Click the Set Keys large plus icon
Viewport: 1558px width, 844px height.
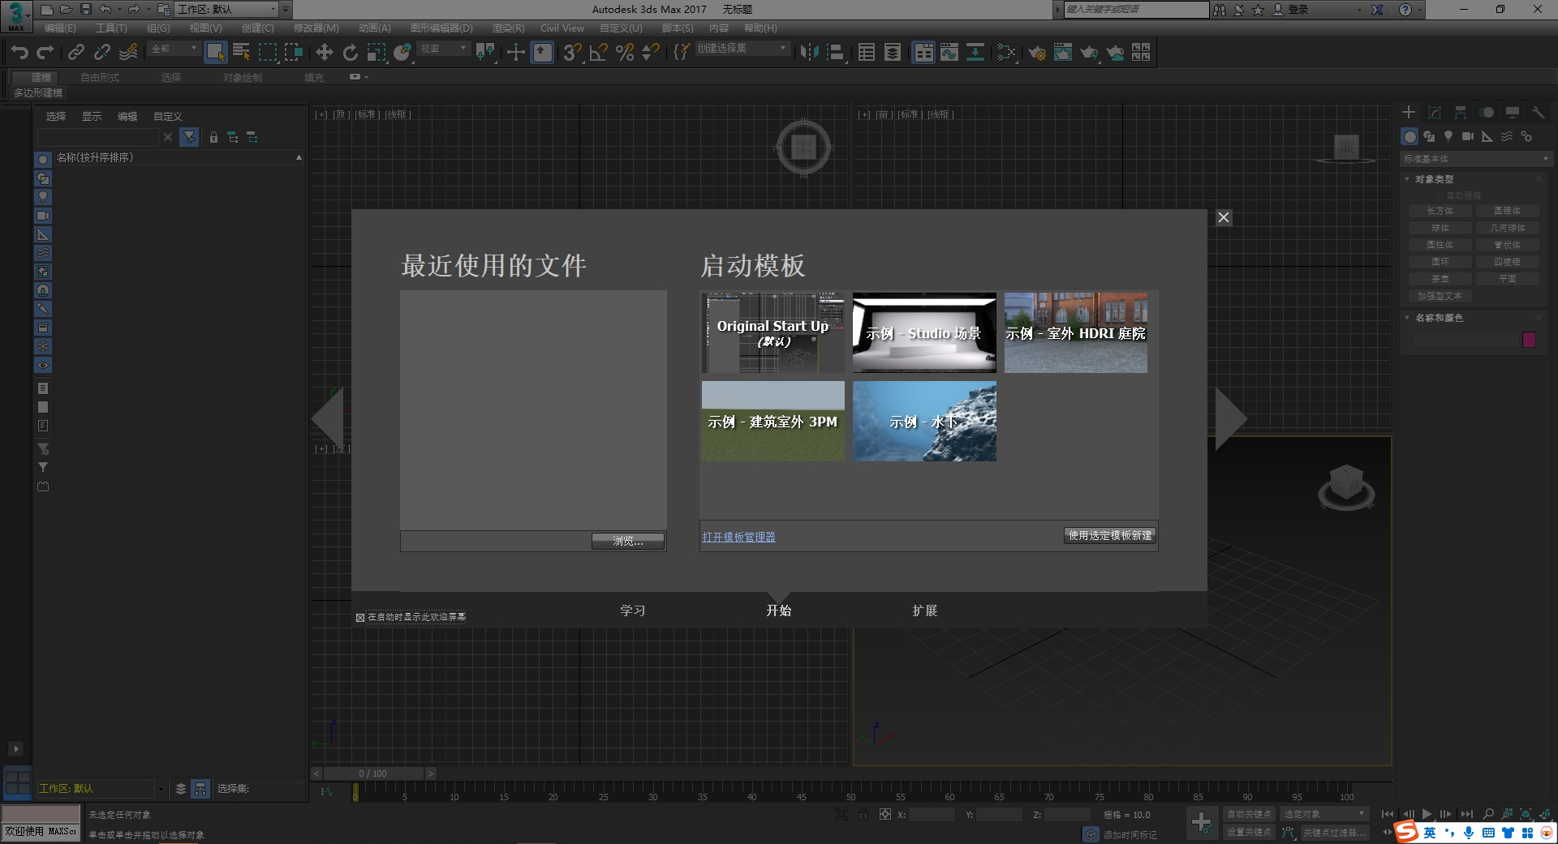[x=1202, y=823]
